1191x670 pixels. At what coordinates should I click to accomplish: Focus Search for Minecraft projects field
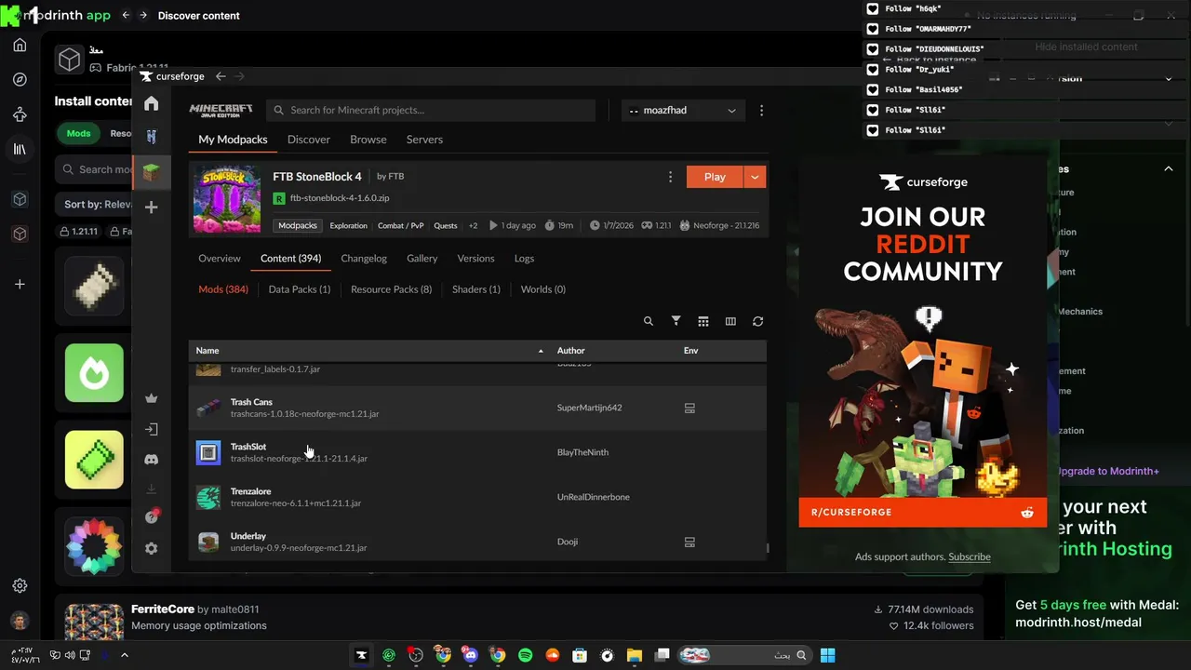click(431, 110)
